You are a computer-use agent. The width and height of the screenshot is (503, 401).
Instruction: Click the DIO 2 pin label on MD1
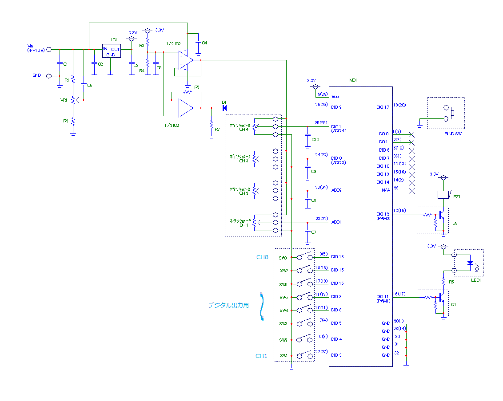tap(336, 107)
